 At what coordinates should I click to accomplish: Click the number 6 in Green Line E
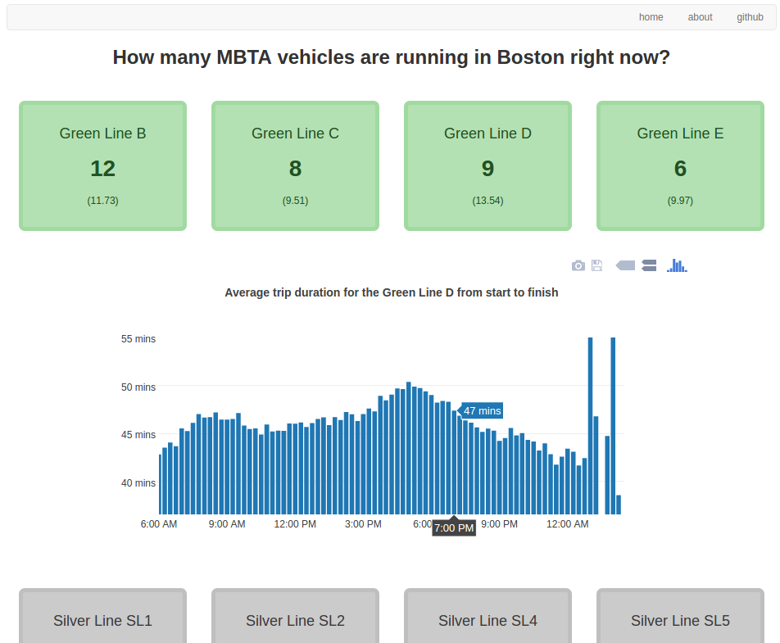tap(681, 169)
